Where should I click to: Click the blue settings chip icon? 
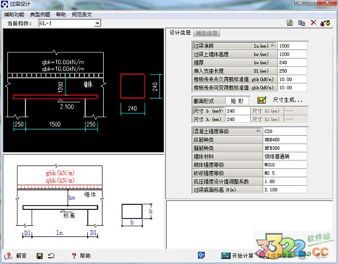[x=201, y=255]
